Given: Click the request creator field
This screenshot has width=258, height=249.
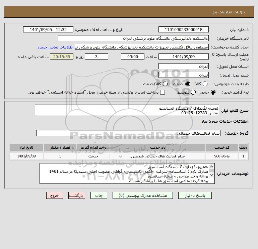Looking at the screenshot, I should pos(142,47).
